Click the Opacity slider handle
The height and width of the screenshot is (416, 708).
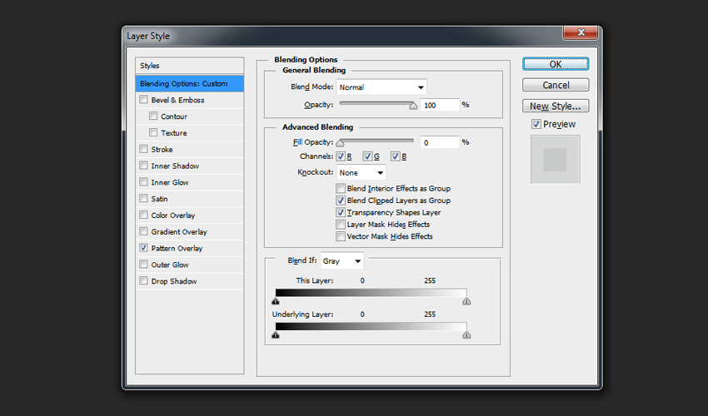413,106
